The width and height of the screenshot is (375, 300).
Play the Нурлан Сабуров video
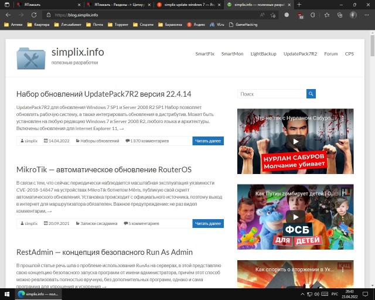(295, 141)
